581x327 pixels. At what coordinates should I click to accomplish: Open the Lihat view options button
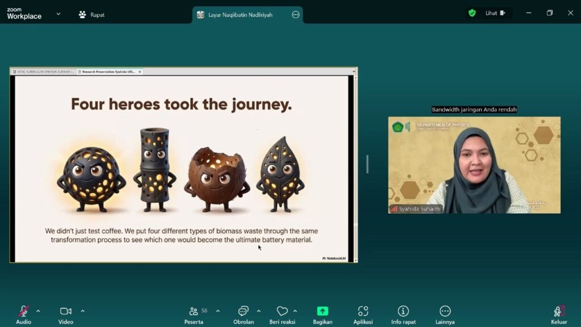(495, 13)
